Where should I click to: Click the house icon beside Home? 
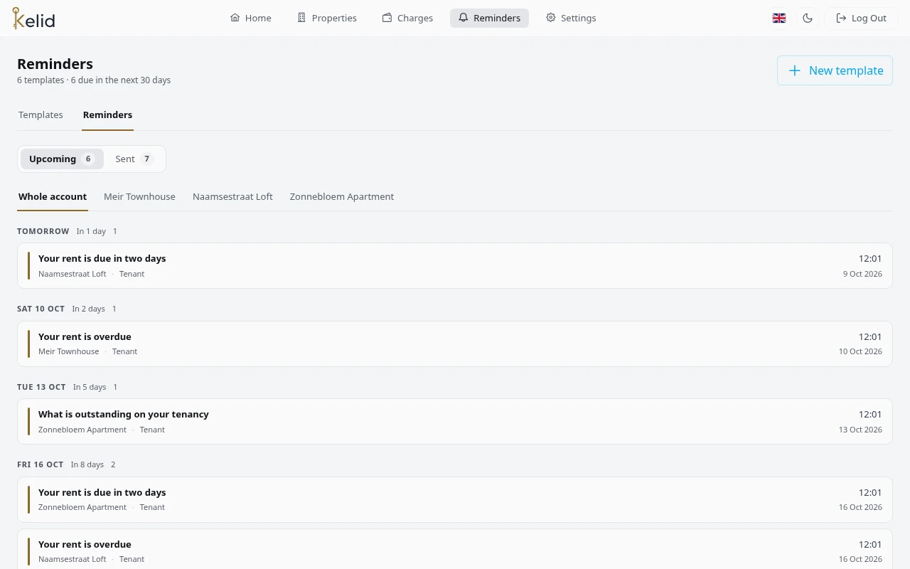(235, 18)
